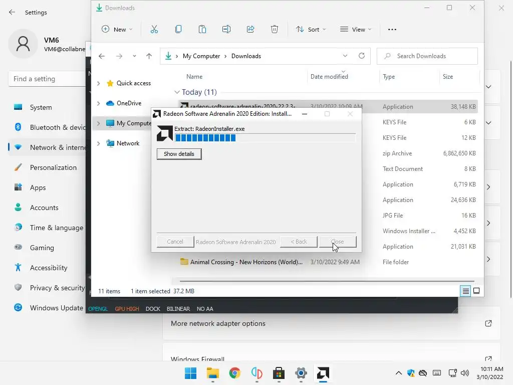The height and width of the screenshot is (385, 513).
Task: Click the Delete trash icon in Downloads toolbar
Action: coord(275,30)
